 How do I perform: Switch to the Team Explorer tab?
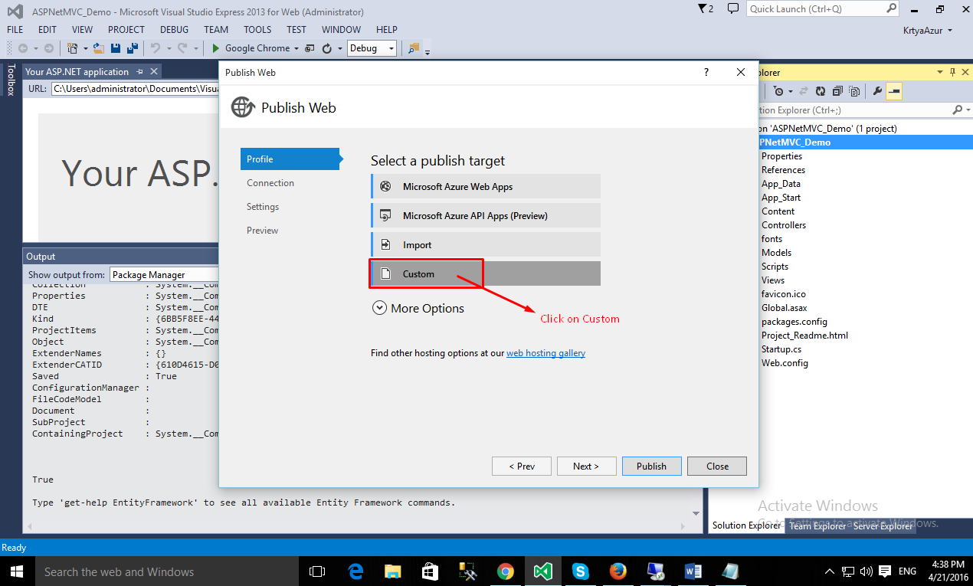[817, 525]
